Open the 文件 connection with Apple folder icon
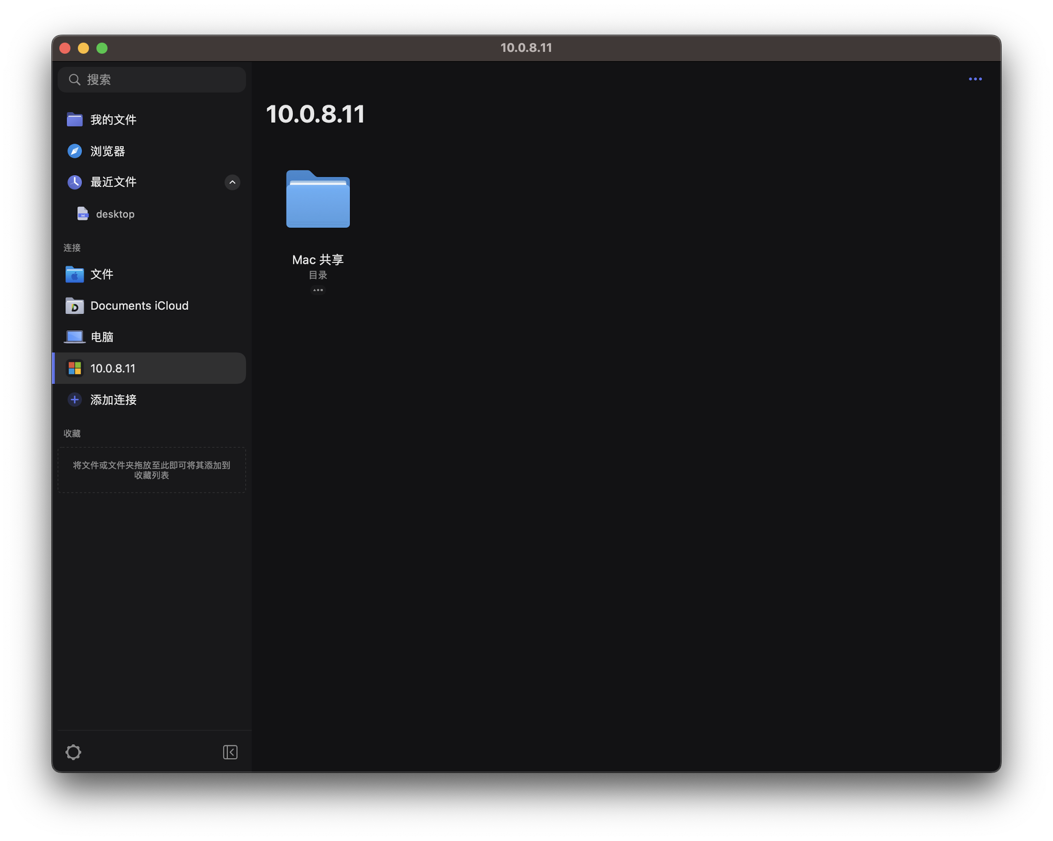 click(x=75, y=274)
